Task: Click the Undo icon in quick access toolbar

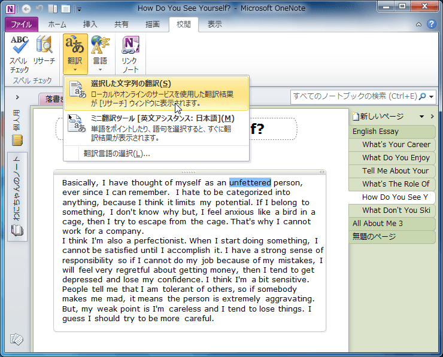Action: (x=40, y=9)
